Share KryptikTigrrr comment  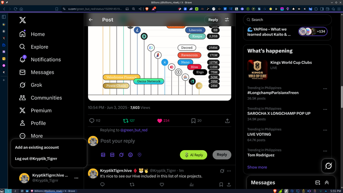click(229, 185)
